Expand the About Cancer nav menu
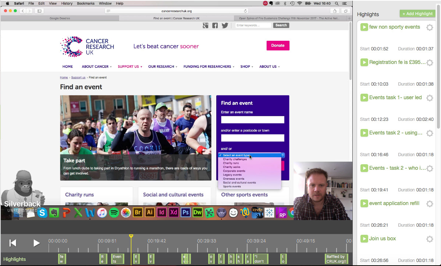 pyautogui.click(x=97, y=66)
